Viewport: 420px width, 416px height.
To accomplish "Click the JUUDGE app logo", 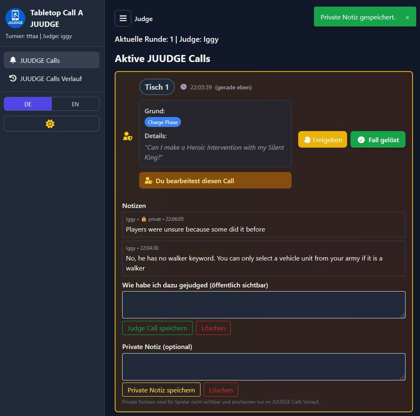I will [15, 18].
